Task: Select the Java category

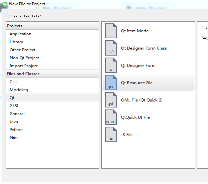Action: (x=52, y=122)
